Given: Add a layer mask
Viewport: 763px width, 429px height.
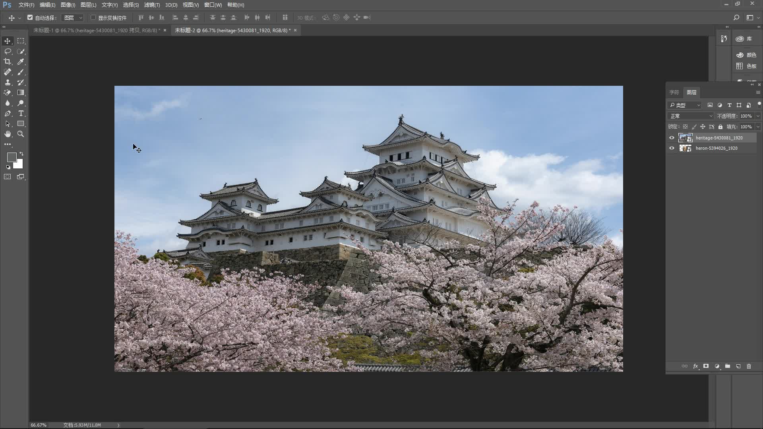Looking at the screenshot, I should [x=706, y=366].
